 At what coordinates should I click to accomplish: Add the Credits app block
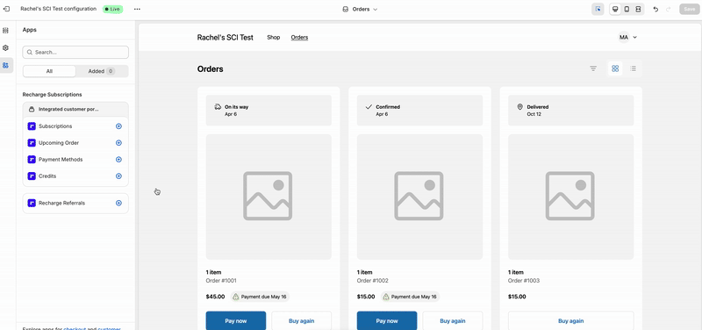[118, 176]
